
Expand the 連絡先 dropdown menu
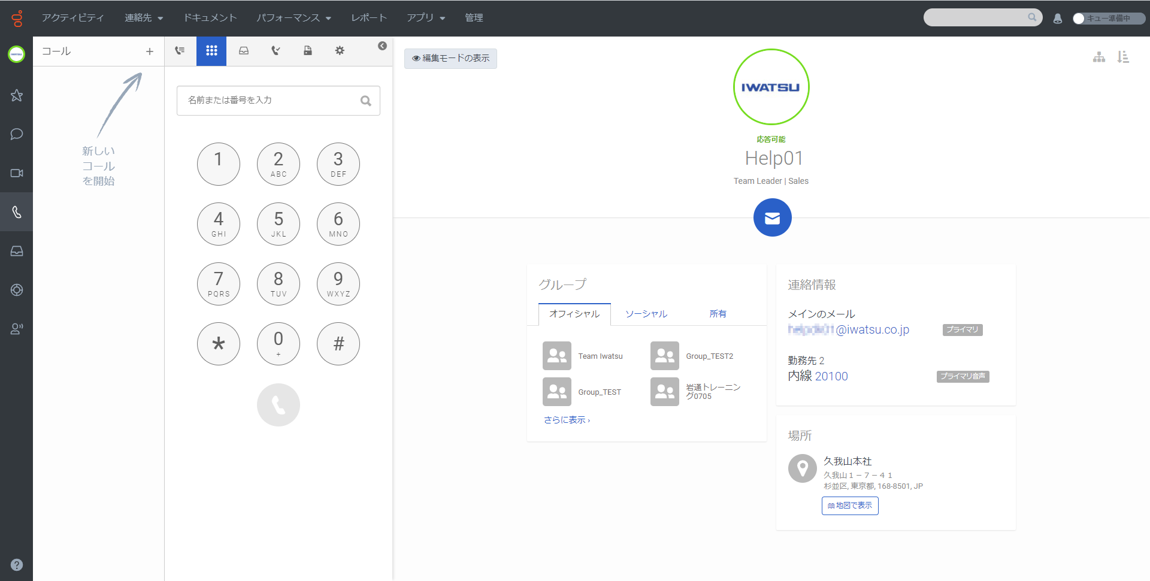pyautogui.click(x=144, y=18)
